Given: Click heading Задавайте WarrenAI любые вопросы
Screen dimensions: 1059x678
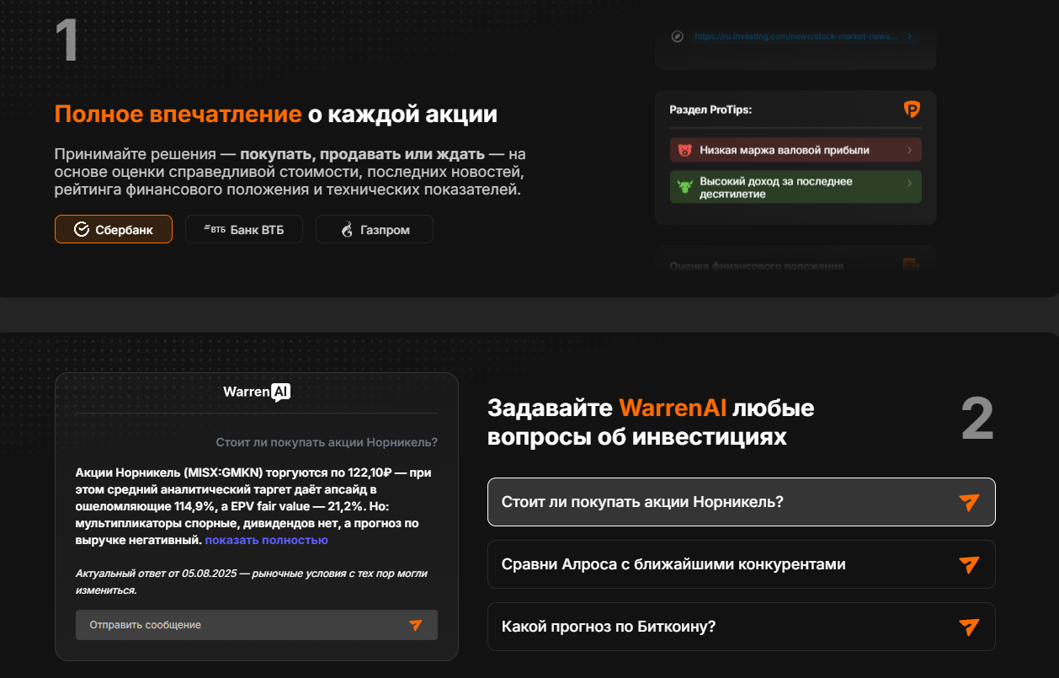Looking at the screenshot, I should (651, 423).
